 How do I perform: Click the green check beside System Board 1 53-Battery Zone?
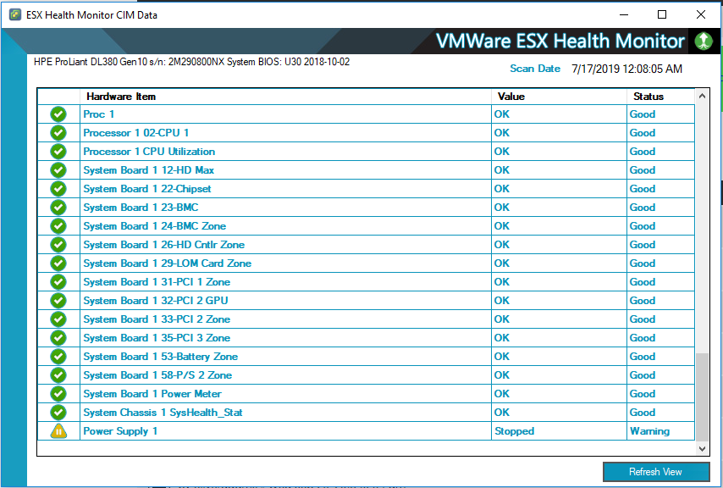pyautogui.click(x=58, y=357)
